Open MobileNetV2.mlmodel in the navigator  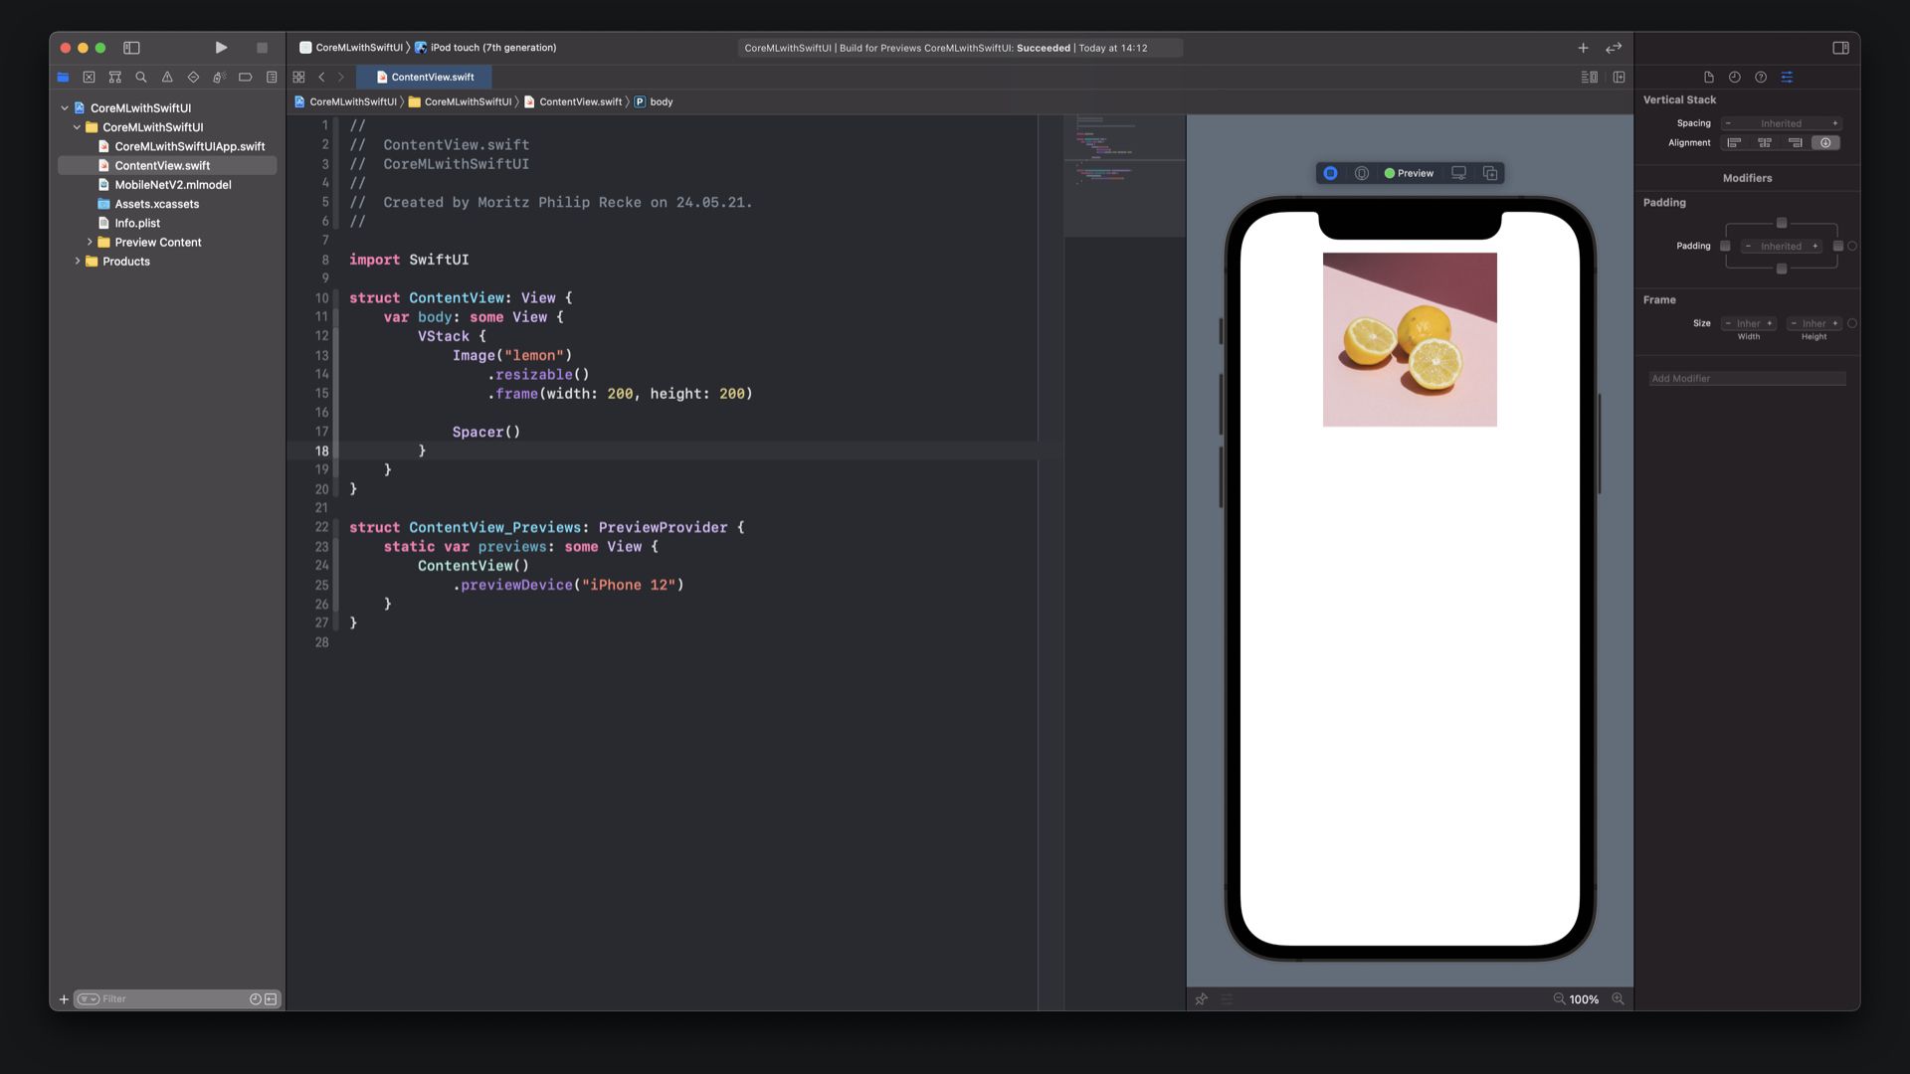172,185
